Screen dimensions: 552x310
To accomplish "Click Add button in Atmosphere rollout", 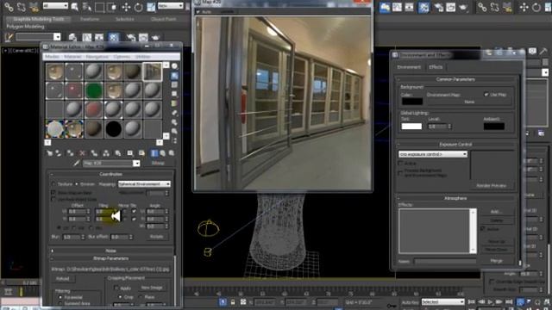I will [x=497, y=212].
